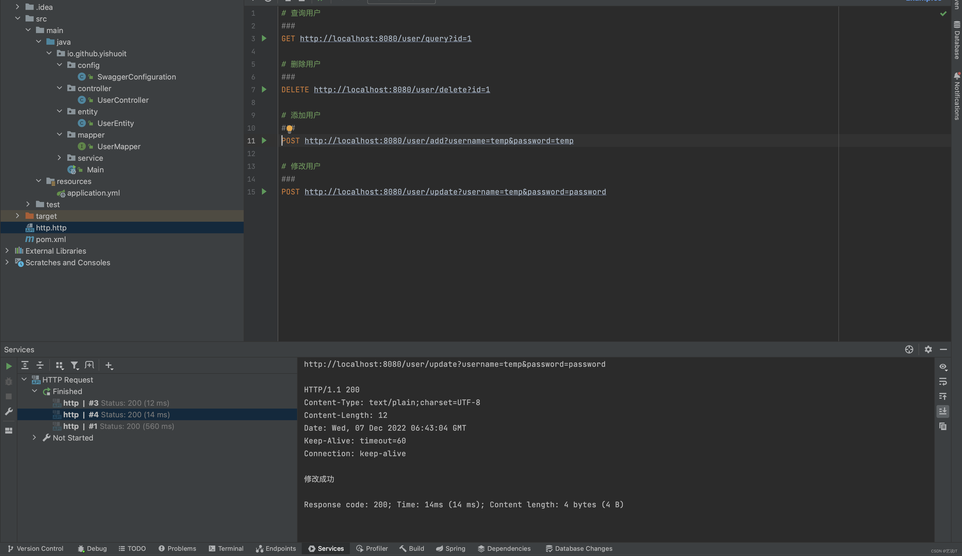This screenshot has width=962, height=556.
Task: Click the copy response icon in response pane
Action: coord(943,426)
